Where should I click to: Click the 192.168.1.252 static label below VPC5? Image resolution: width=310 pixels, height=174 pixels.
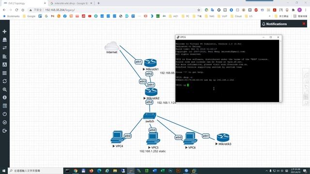153,151
